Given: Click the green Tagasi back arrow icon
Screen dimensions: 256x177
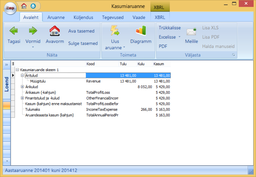Looking at the screenshot, I should (14, 31).
